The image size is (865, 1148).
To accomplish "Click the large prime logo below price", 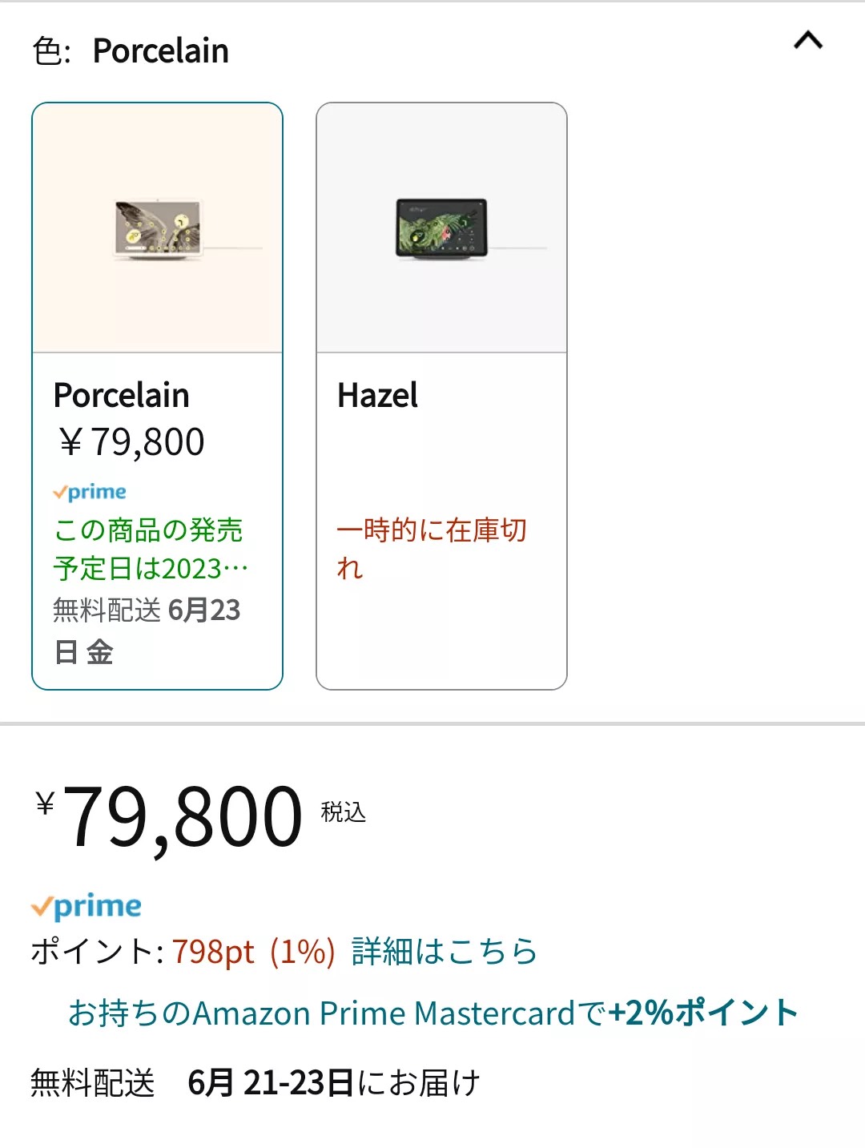I will [x=86, y=906].
